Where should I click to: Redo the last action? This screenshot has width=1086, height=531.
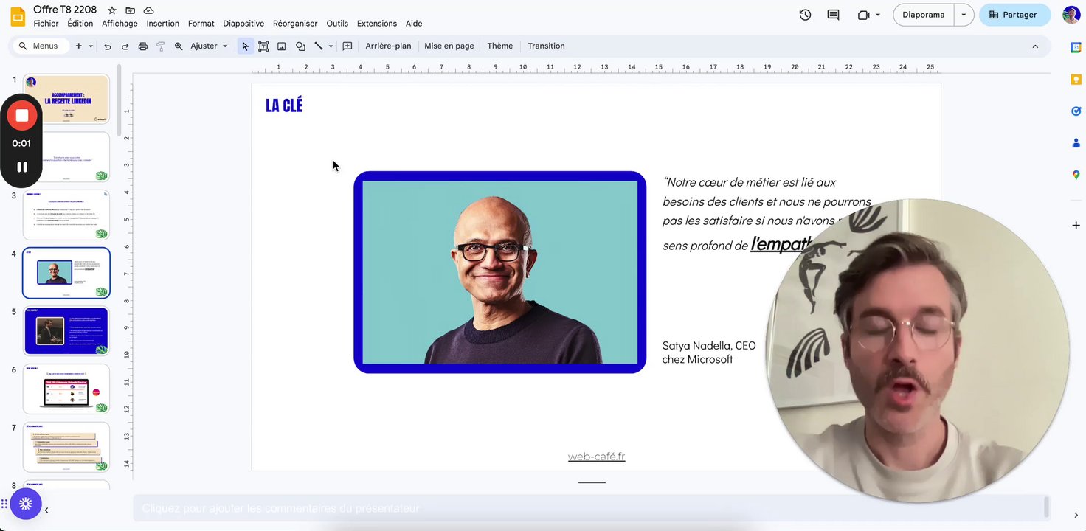tap(125, 46)
